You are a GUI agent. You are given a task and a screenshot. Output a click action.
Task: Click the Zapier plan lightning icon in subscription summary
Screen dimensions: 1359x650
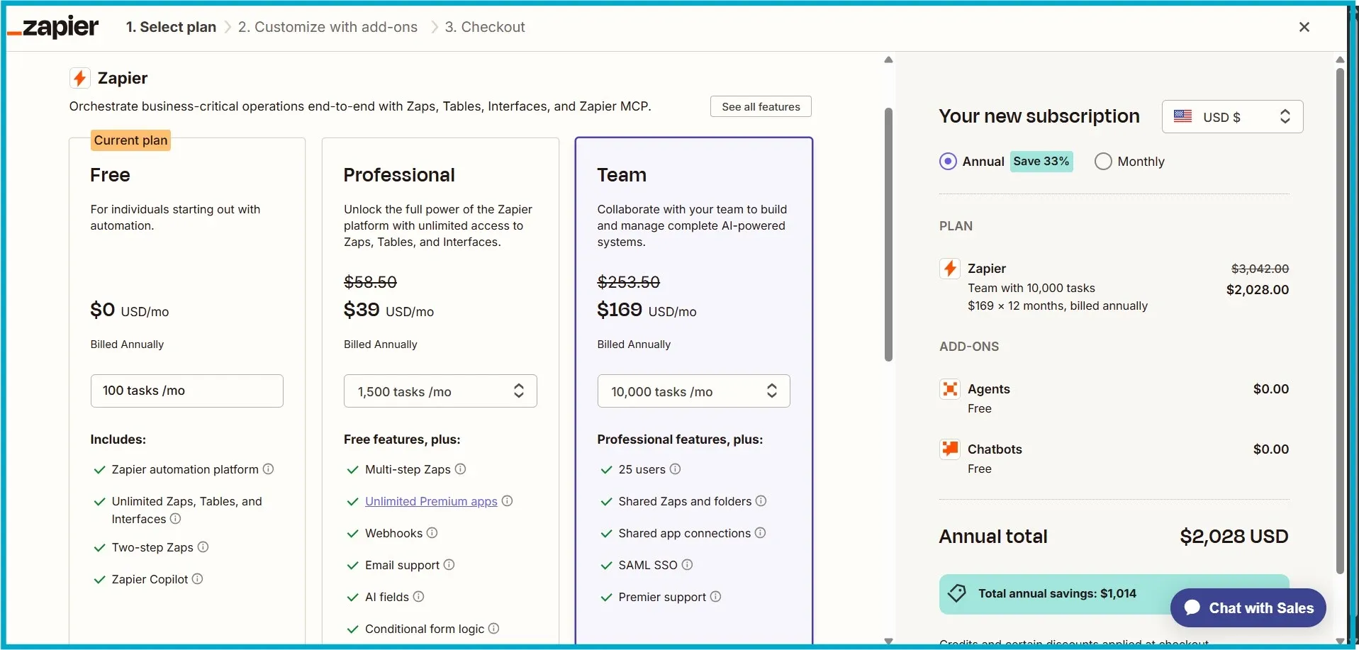click(950, 268)
